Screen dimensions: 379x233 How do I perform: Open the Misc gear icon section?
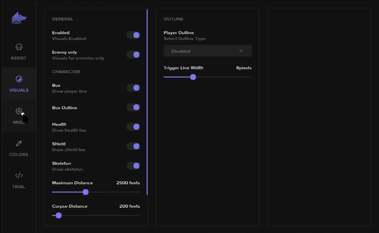[x=19, y=111]
